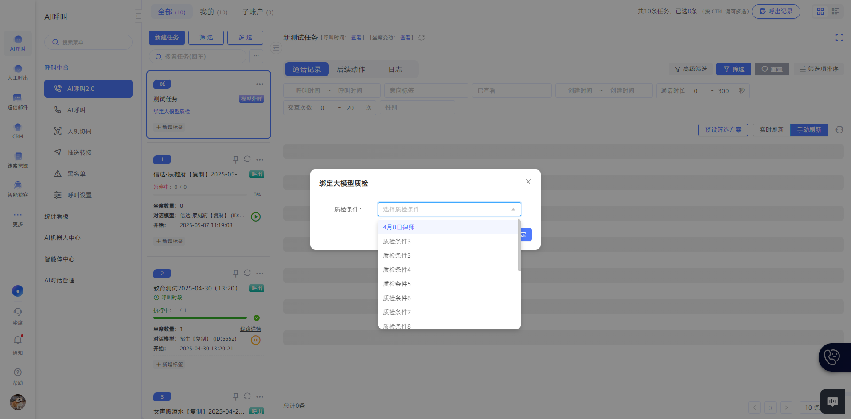Click the 呼出记录 button
Viewport: 851px width, 419px height.
pos(776,12)
